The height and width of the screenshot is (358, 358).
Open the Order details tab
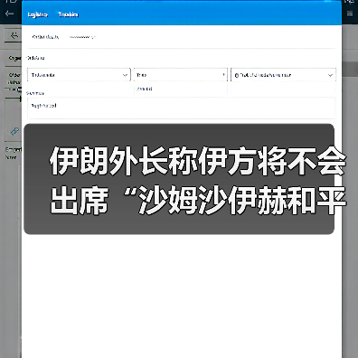(45, 37)
